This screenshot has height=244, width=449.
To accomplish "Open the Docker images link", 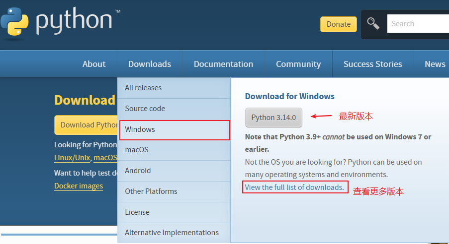I will coord(79,186).
